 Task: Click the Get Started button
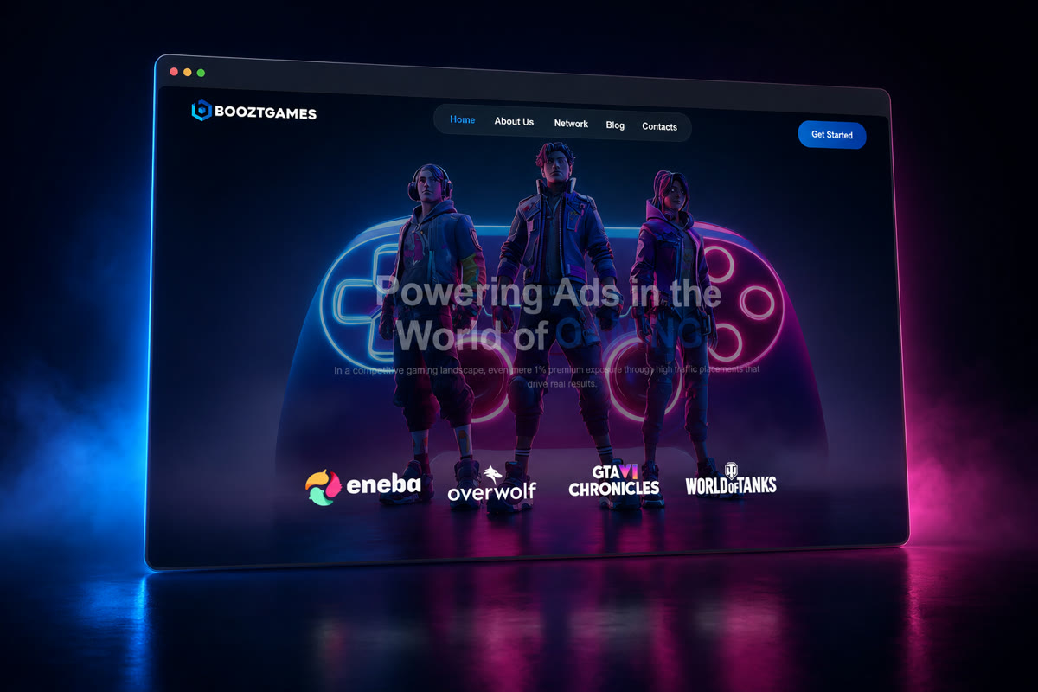831,135
